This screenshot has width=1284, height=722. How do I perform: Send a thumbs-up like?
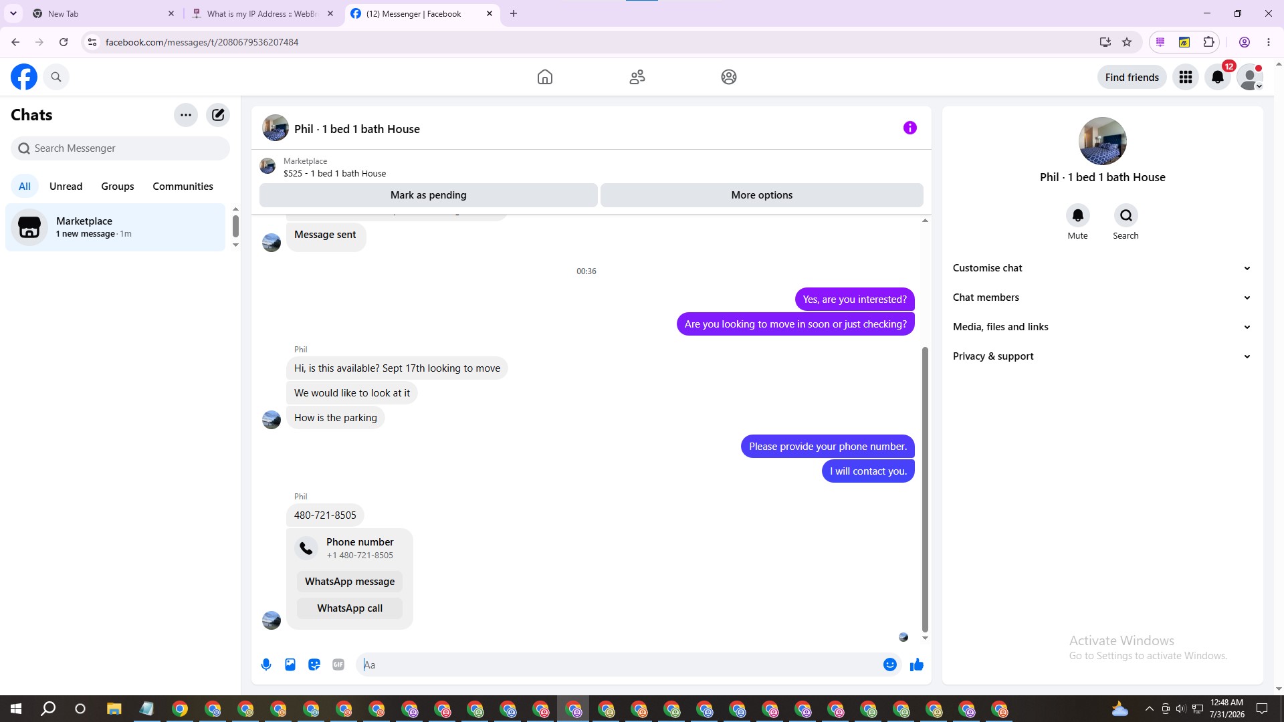click(x=917, y=665)
